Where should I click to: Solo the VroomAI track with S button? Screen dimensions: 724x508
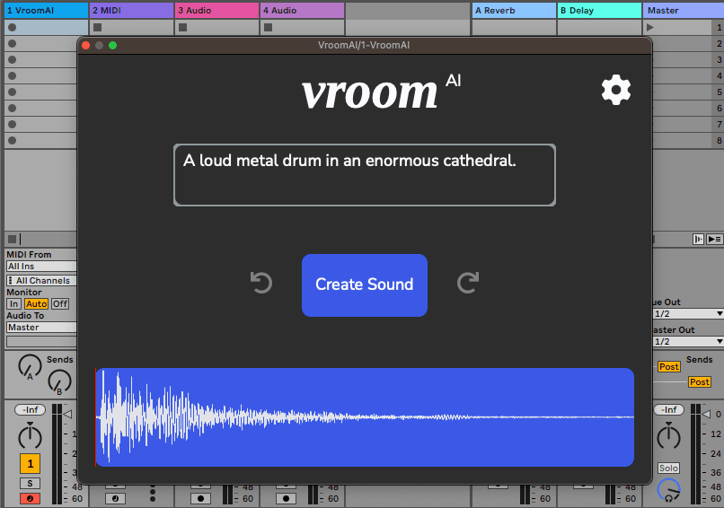pos(30,483)
